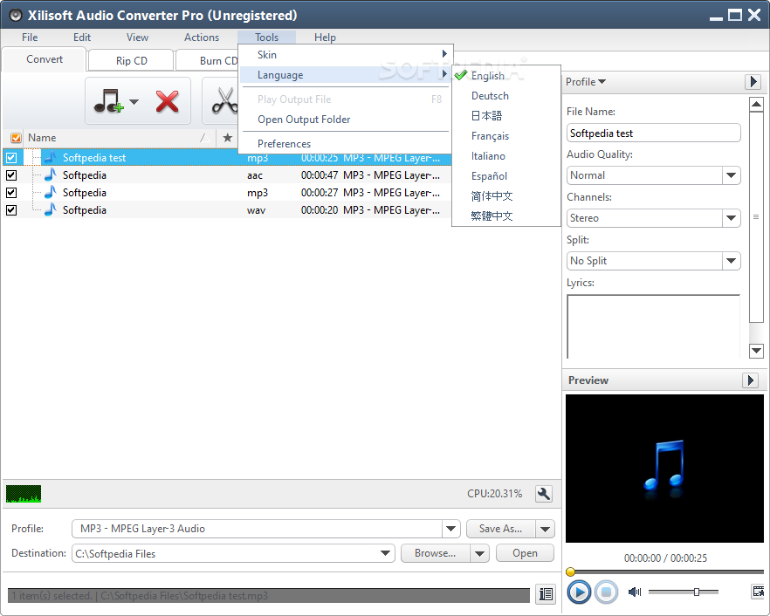Click the music note icon of Softpedia wav

tap(50, 209)
